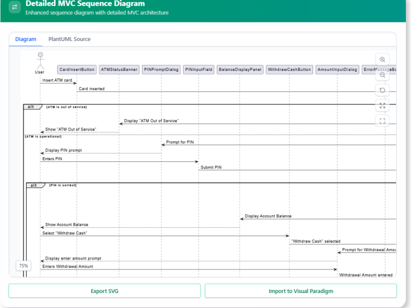411x308 pixels.
Task: Select the CardInsertButton lifeline header
Action: coord(76,69)
